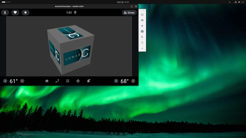Click the spinning LunarG cube
Screen dimensions: 246x138
pos(71,50)
